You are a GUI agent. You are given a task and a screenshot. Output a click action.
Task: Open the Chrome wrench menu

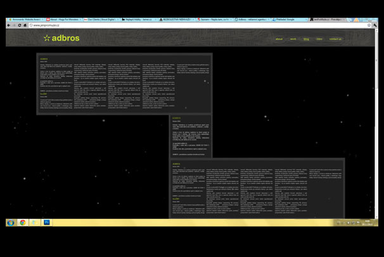(376, 25)
